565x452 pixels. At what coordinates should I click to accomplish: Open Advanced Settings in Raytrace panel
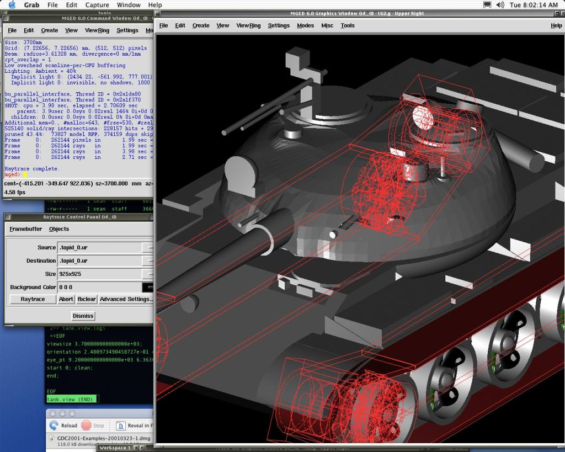point(125,299)
